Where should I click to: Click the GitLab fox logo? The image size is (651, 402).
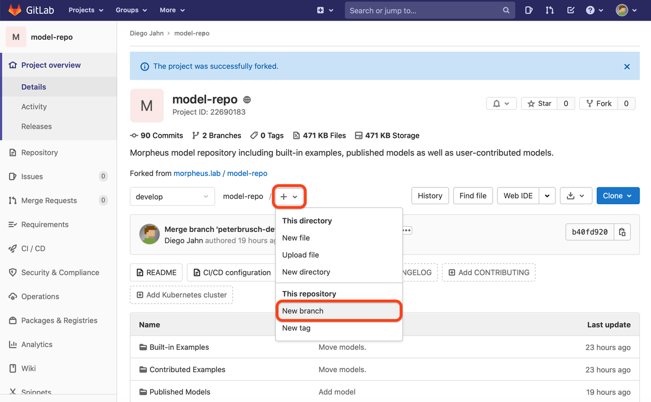[x=15, y=10]
